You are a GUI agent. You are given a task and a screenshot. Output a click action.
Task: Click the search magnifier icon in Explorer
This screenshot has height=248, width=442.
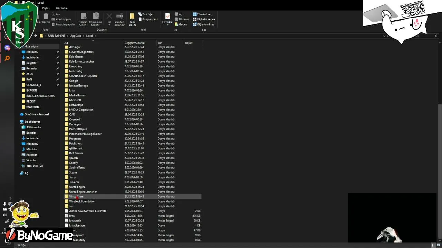coord(436,36)
